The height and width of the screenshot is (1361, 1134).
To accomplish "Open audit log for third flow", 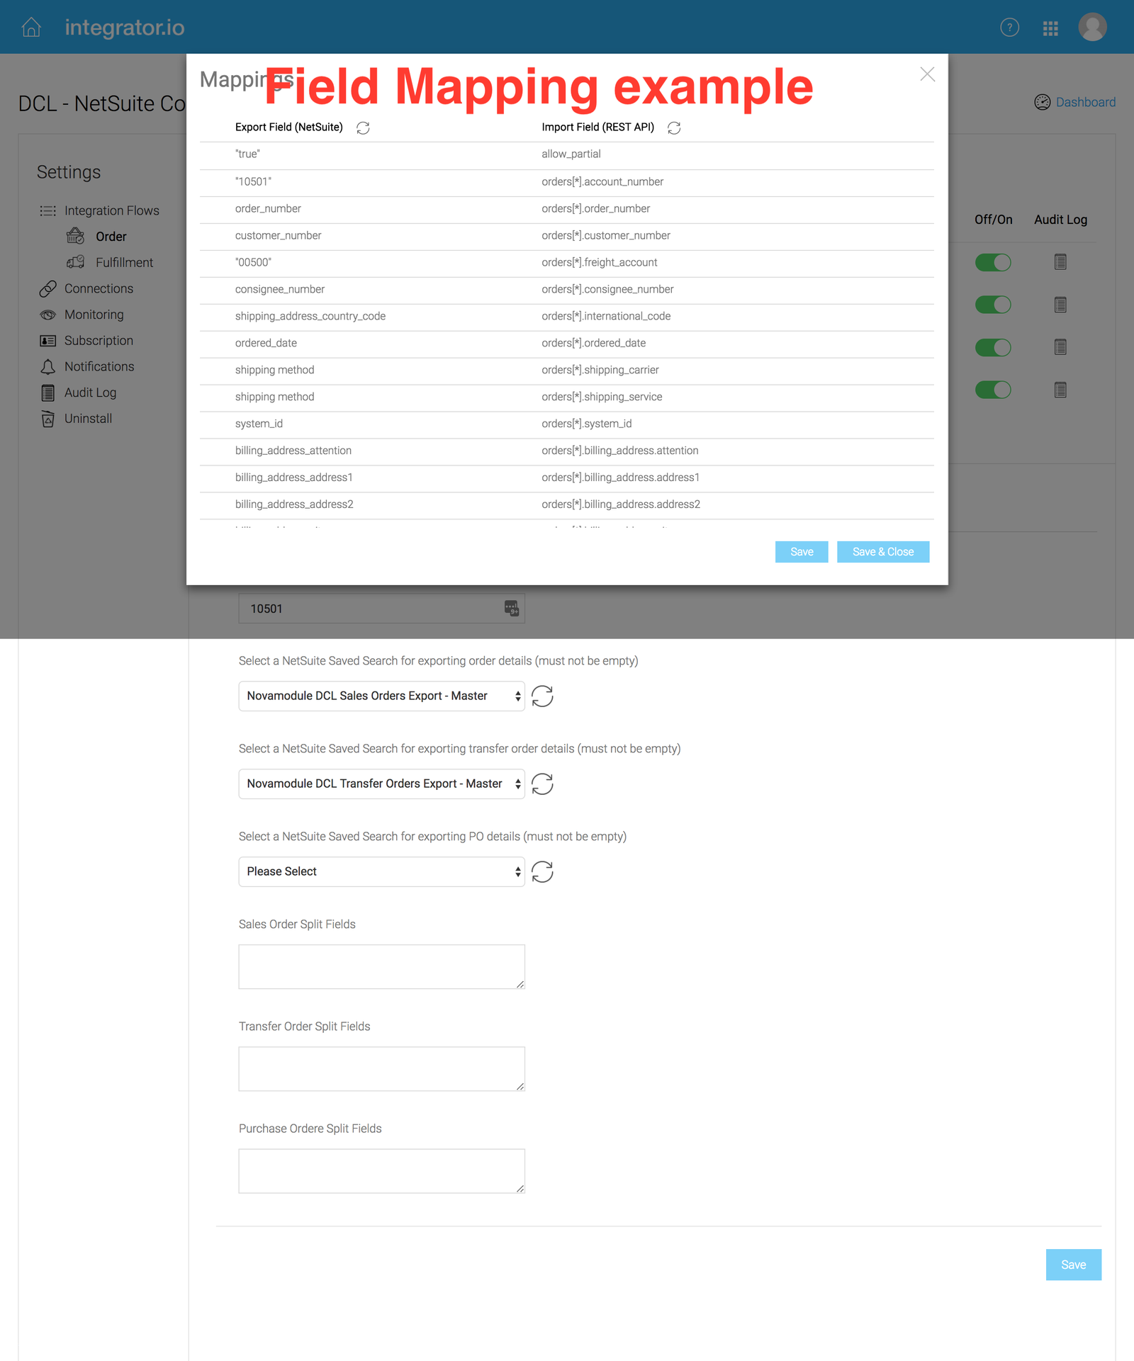I will point(1060,347).
